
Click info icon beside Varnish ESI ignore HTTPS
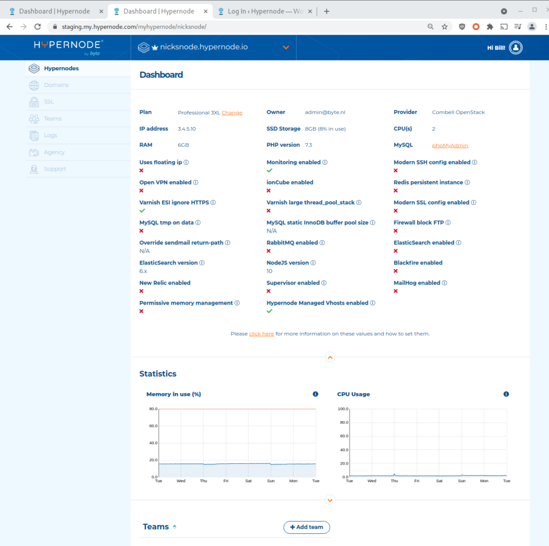[213, 202]
